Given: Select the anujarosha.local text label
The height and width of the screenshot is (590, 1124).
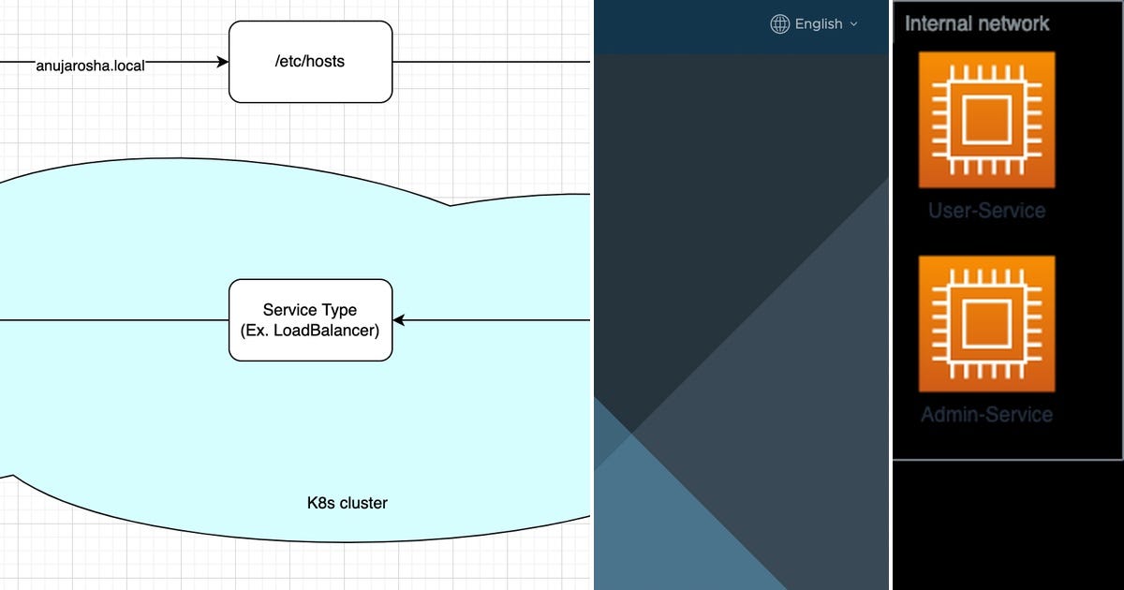Looking at the screenshot, I should (90, 66).
